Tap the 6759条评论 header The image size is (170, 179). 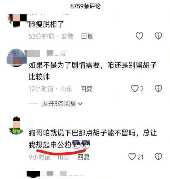(x=85, y=6)
